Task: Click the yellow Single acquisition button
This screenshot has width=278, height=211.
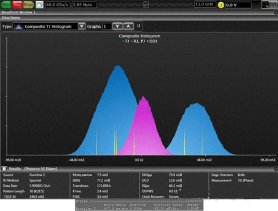Action: pos(29,5)
